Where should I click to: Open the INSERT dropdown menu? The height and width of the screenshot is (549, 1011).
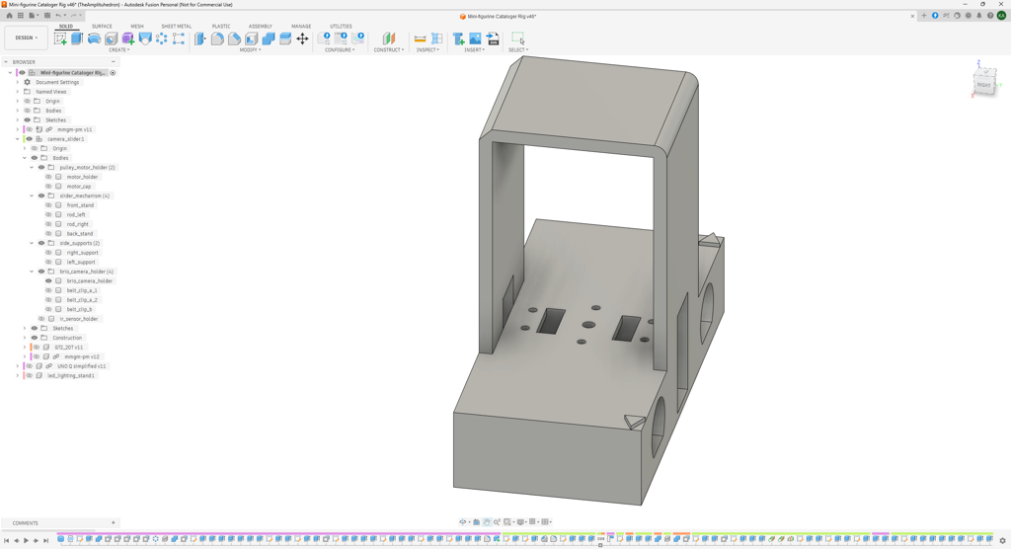coord(475,49)
